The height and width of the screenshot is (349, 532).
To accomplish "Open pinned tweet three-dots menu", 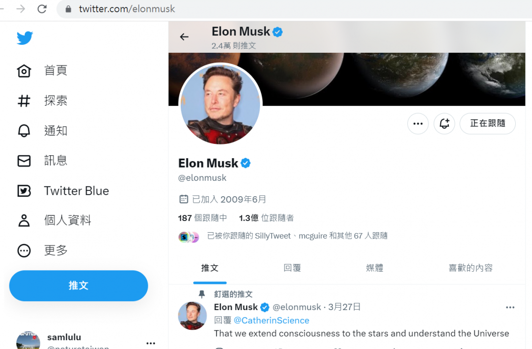I will click(510, 307).
